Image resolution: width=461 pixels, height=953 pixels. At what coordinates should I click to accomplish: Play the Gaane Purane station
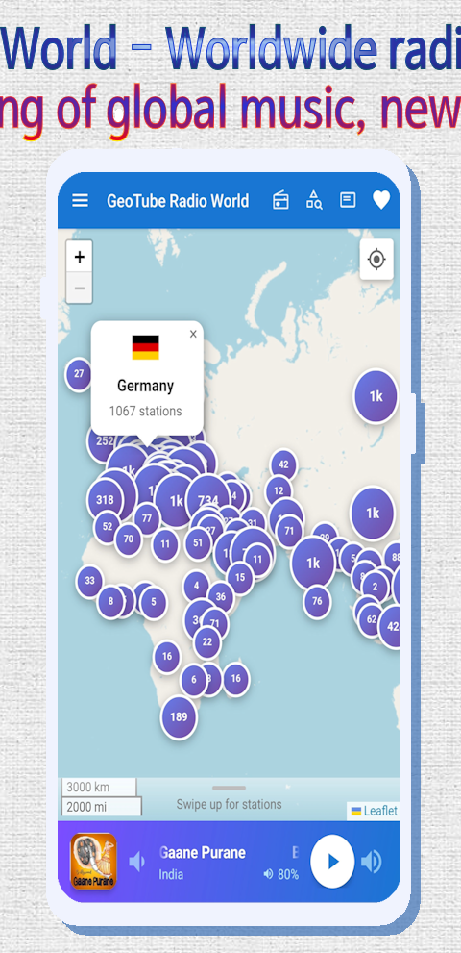pyautogui.click(x=332, y=862)
